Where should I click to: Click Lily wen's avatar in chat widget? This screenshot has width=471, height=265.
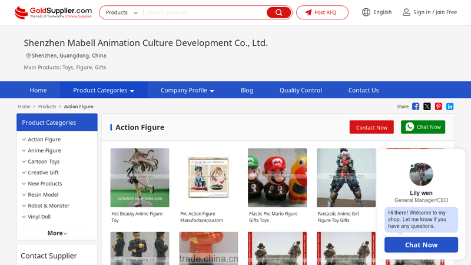tap(421, 174)
